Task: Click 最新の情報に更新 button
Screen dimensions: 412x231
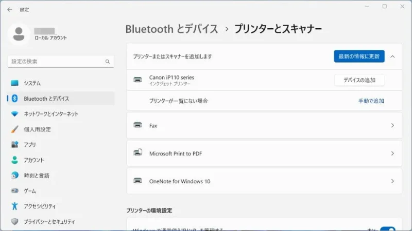Action: click(x=359, y=56)
